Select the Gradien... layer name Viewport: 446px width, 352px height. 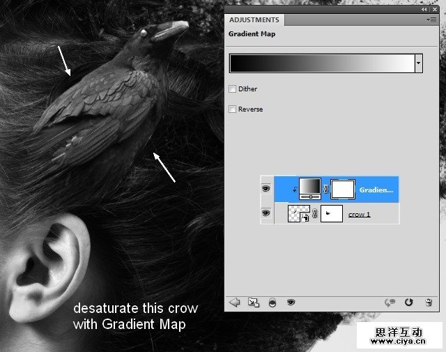376,190
